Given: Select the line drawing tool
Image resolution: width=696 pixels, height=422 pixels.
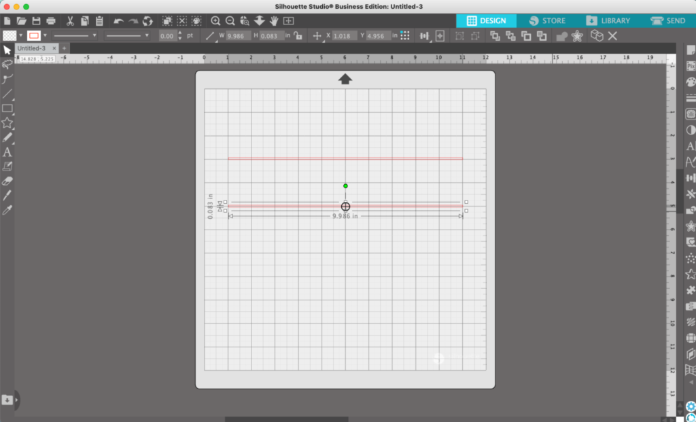Looking at the screenshot, I should point(7,94).
